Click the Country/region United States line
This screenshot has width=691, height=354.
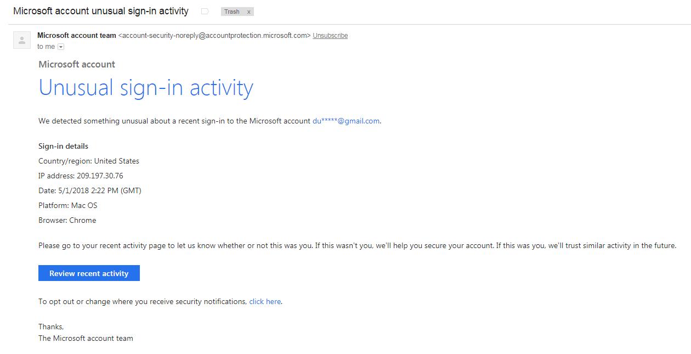pos(88,161)
